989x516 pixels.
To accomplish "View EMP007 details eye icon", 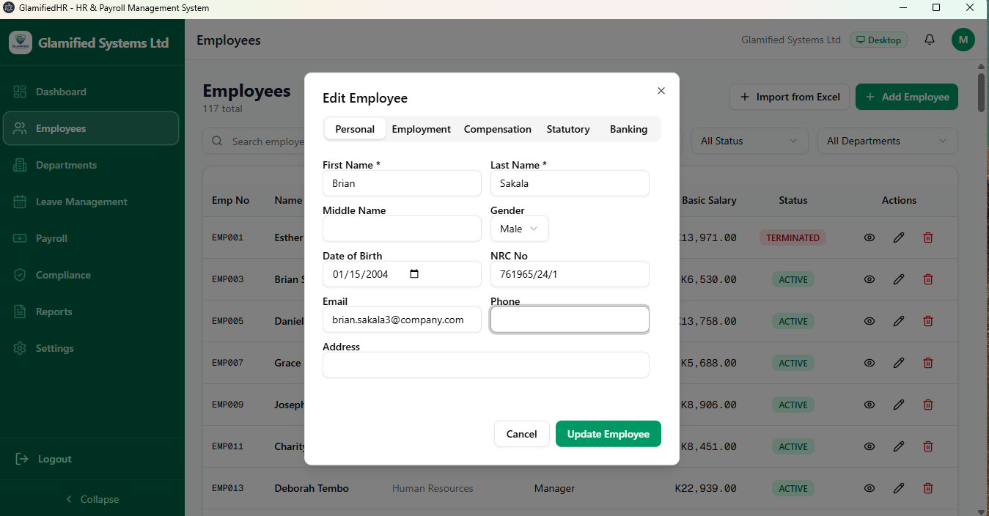I will (869, 363).
